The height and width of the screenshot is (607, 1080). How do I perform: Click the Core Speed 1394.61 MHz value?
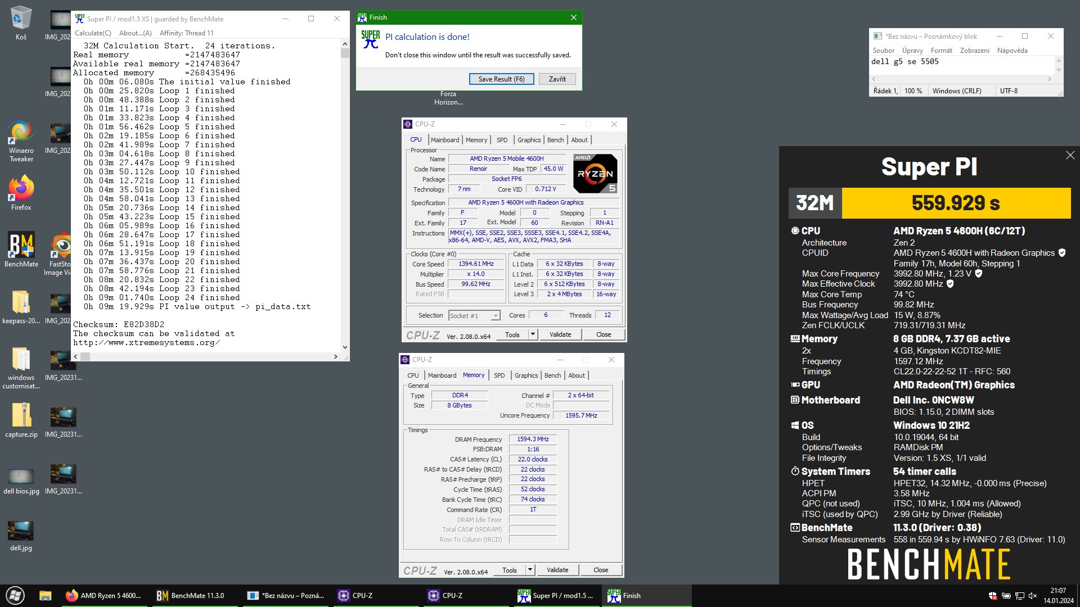[476, 264]
